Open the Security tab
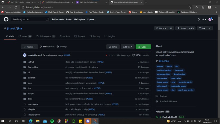 [x=95, y=36]
